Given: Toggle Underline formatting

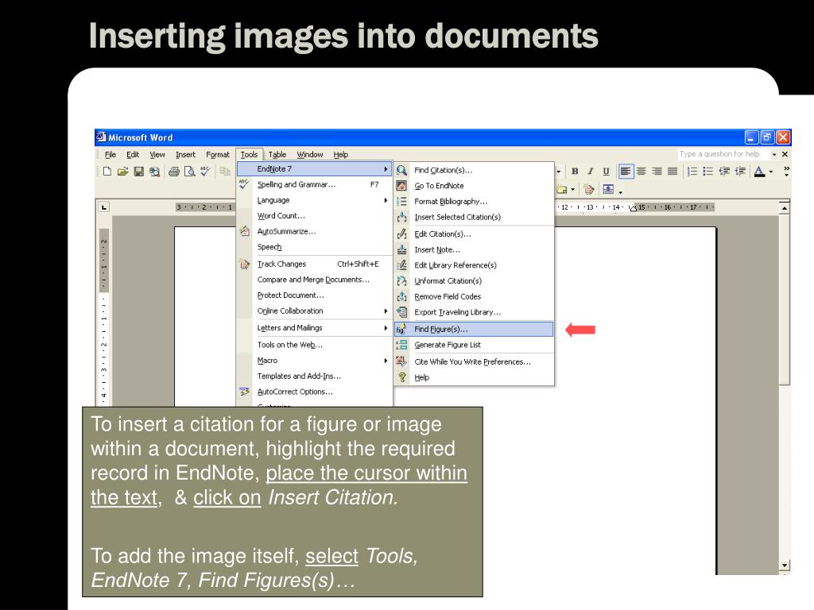Looking at the screenshot, I should pyautogui.click(x=606, y=172).
